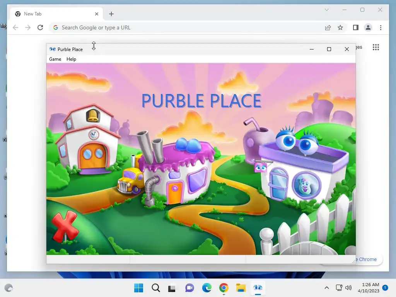Switch to Google Chrome on the taskbar

coord(224,288)
